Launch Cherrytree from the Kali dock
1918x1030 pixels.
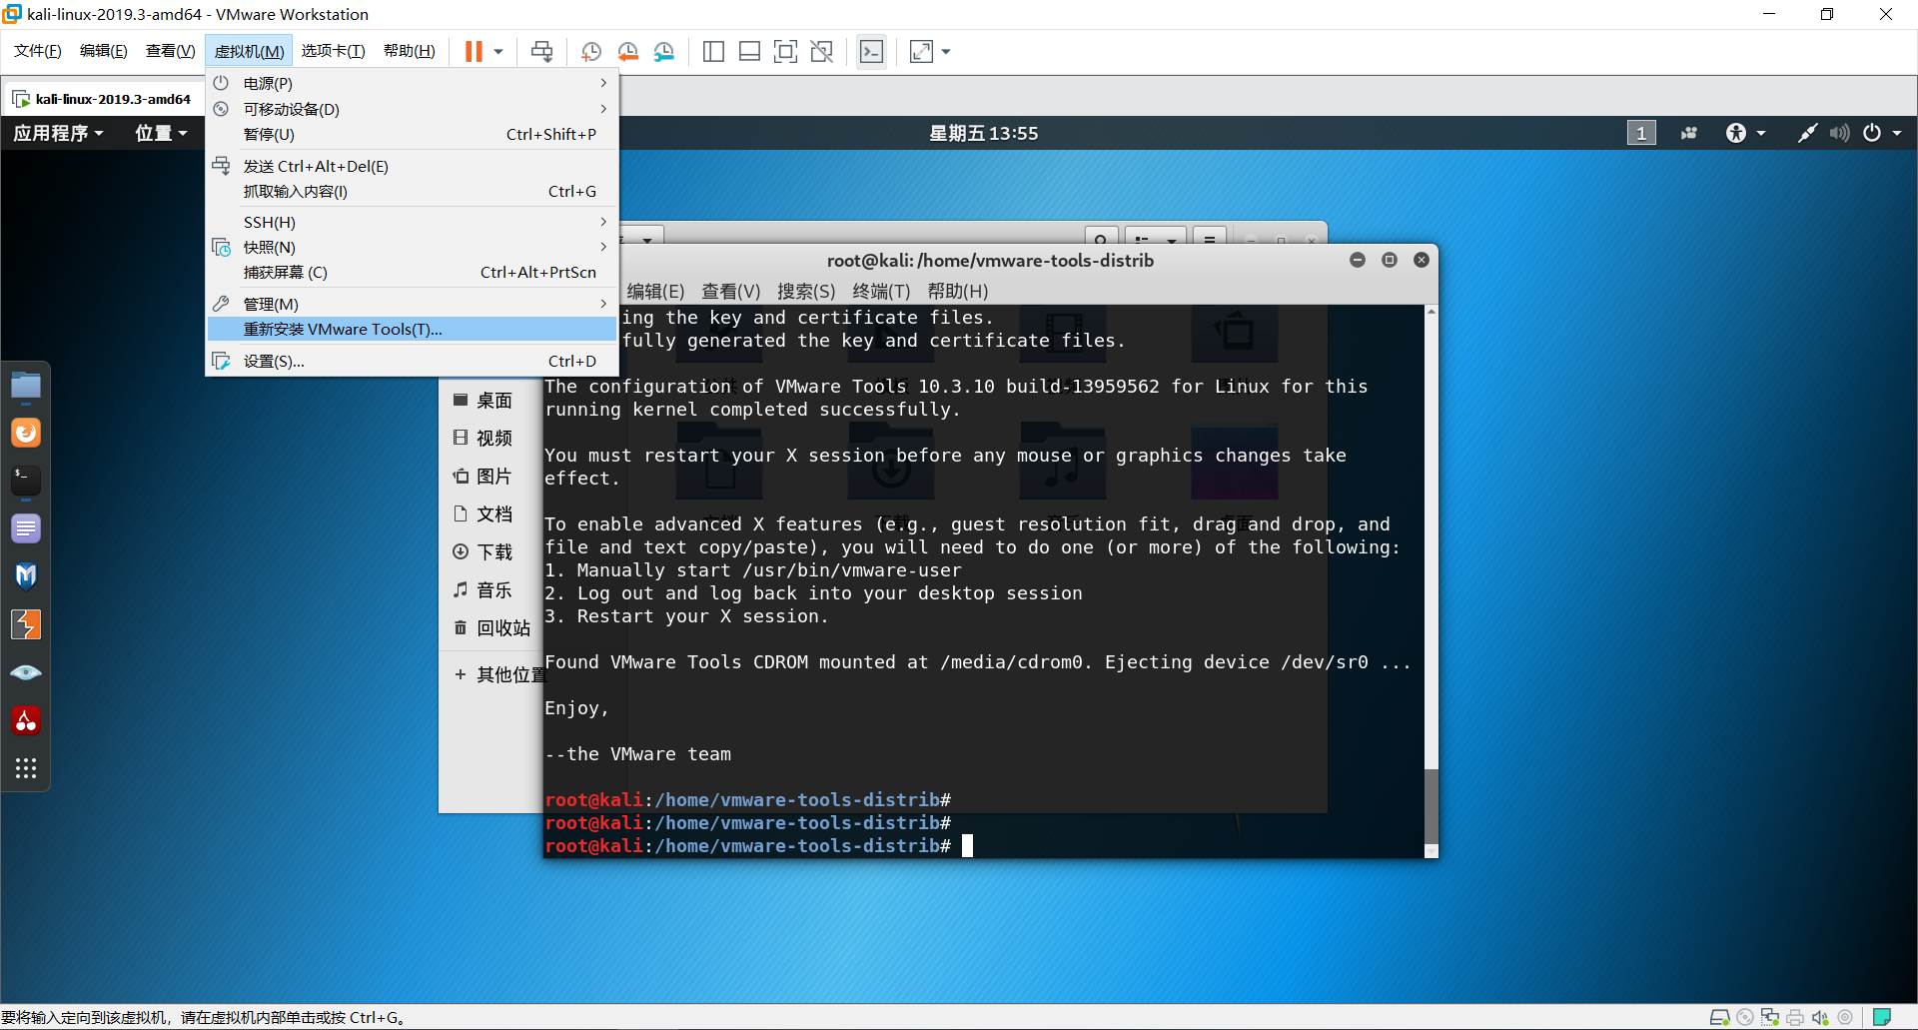[26, 720]
